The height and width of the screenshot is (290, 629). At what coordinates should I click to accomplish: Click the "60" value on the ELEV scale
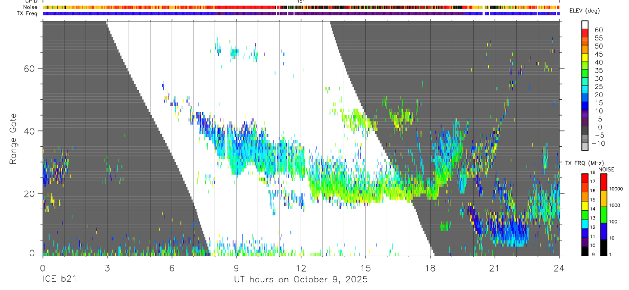coord(598,30)
